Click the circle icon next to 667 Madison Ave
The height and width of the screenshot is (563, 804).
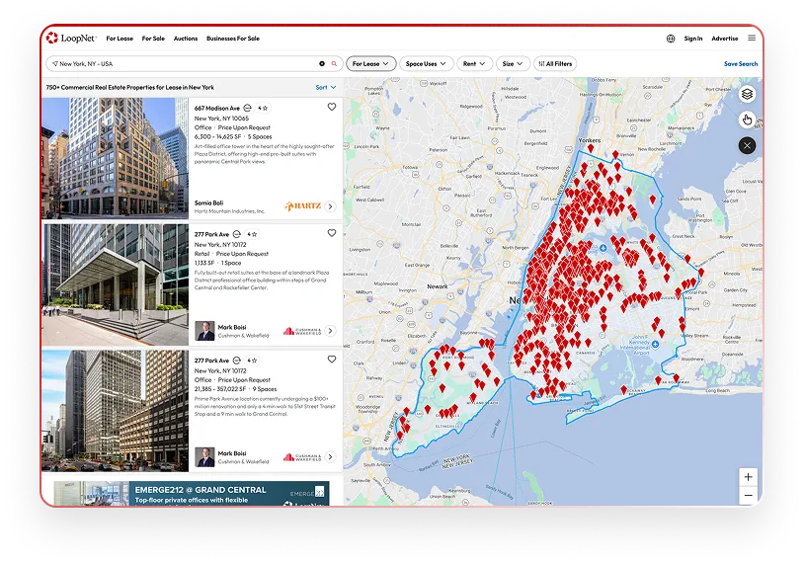[x=247, y=108]
